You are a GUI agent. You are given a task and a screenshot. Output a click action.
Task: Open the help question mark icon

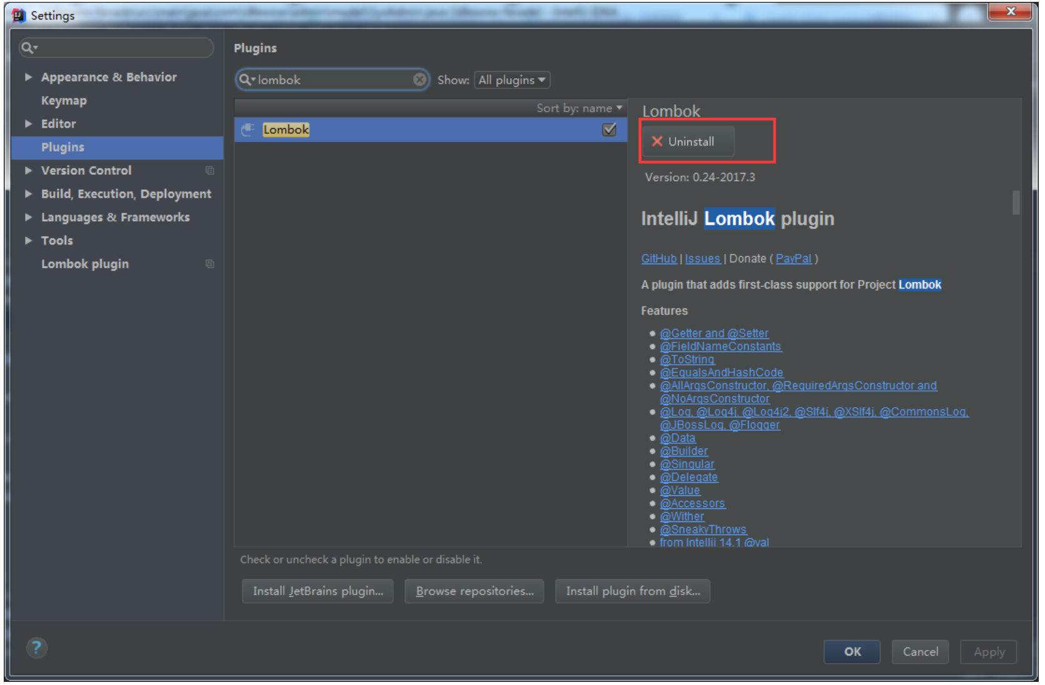36,648
